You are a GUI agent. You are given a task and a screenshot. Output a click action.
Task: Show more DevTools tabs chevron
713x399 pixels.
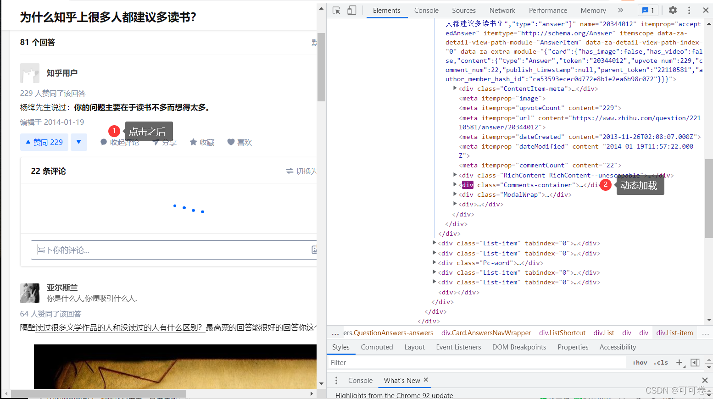tap(620, 10)
